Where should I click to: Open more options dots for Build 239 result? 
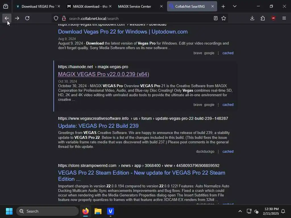click(218, 152)
